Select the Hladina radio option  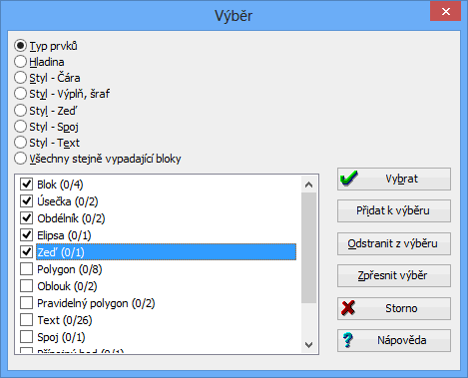point(20,62)
